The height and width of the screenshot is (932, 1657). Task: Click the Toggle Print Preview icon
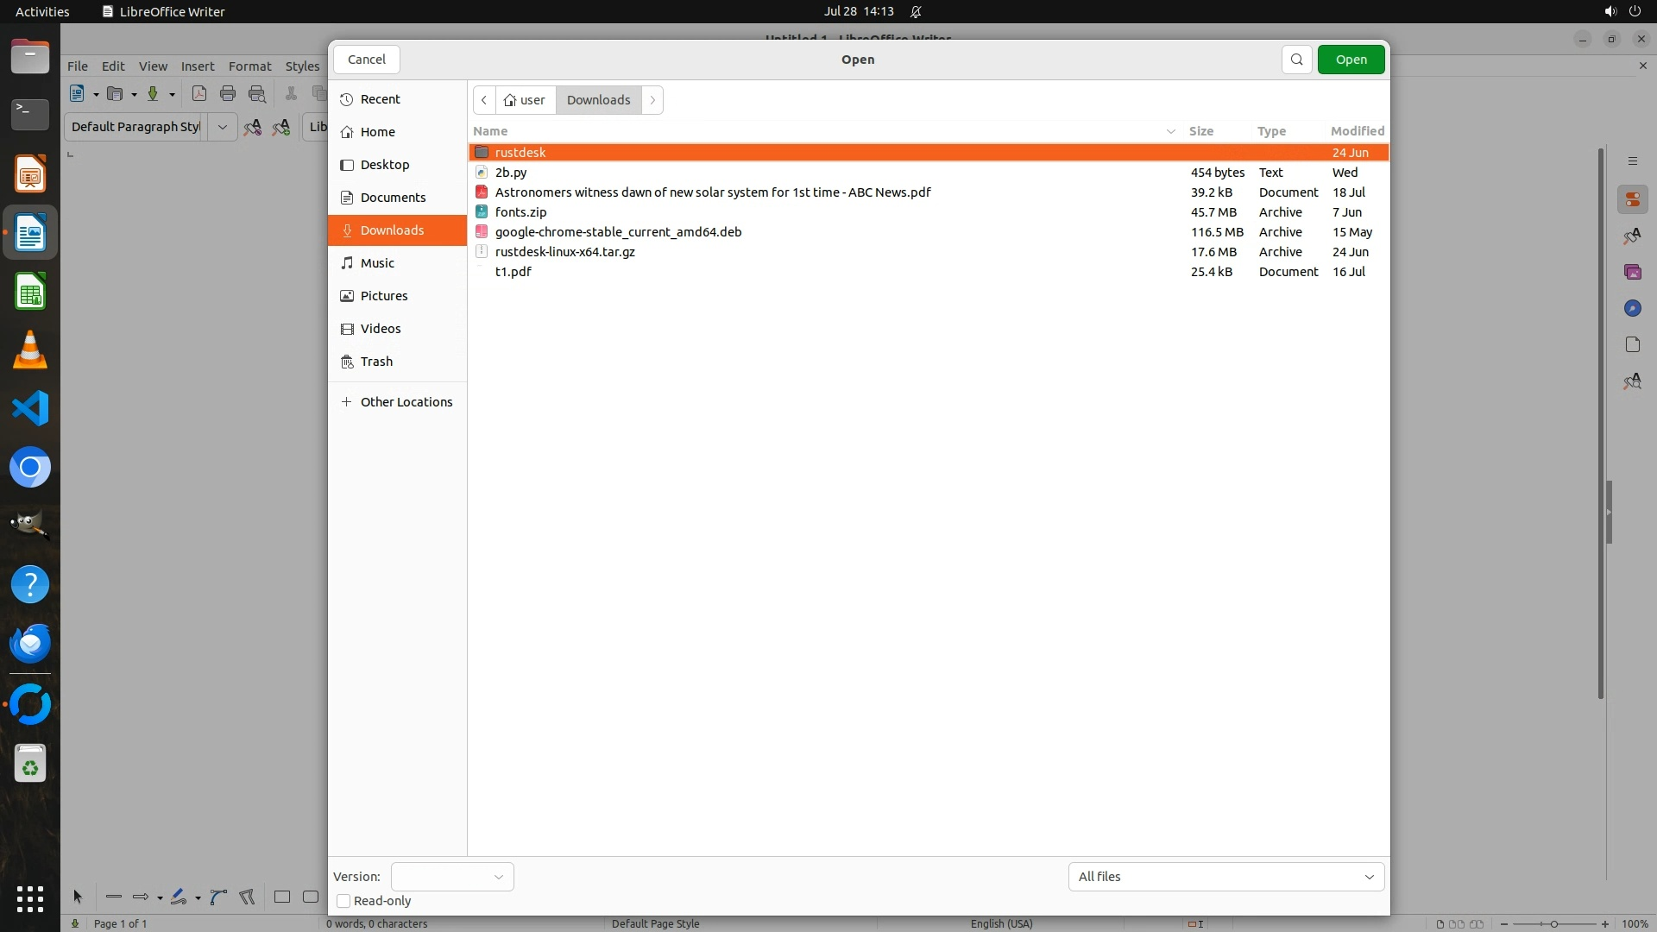coord(257,94)
